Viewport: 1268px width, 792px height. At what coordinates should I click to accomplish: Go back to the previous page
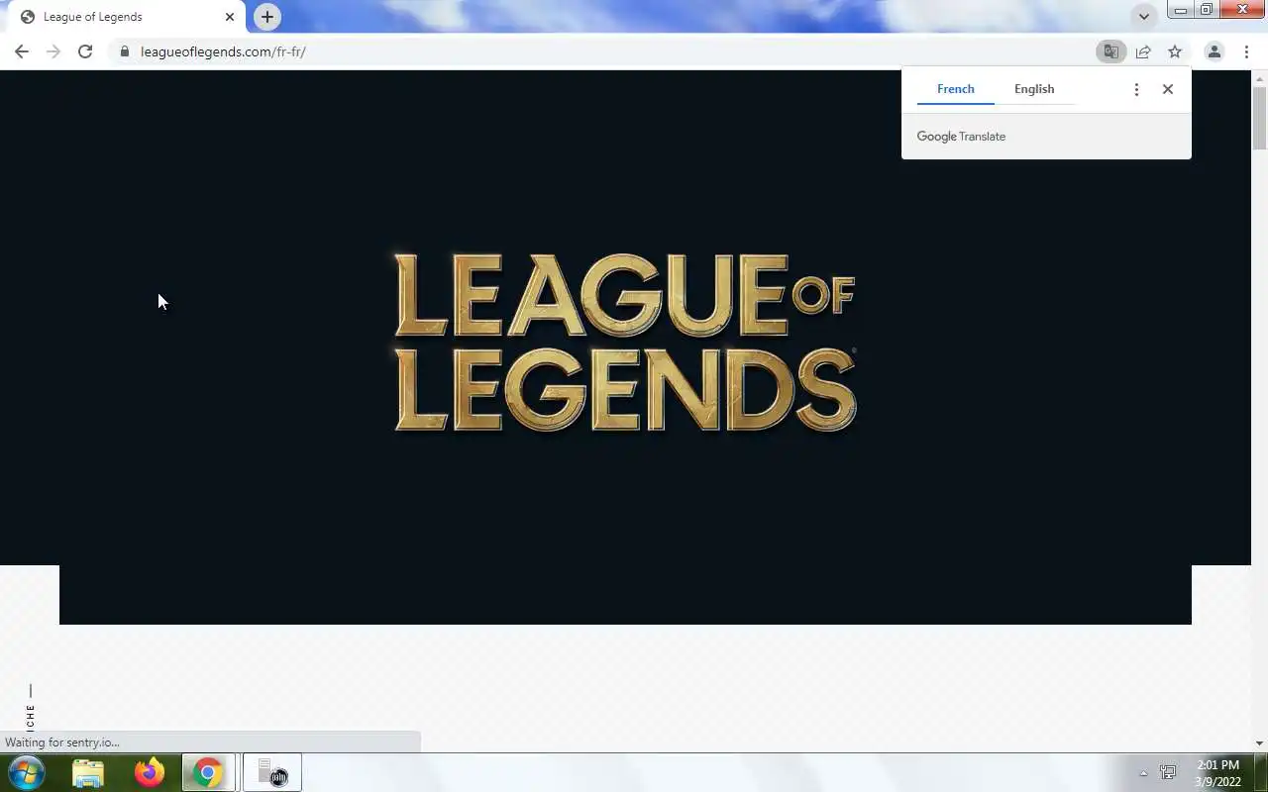tap(22, 51)
